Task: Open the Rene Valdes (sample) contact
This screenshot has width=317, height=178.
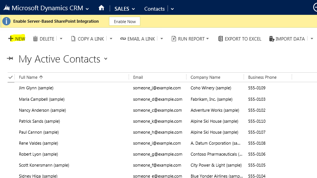Action: coord(39,143)
